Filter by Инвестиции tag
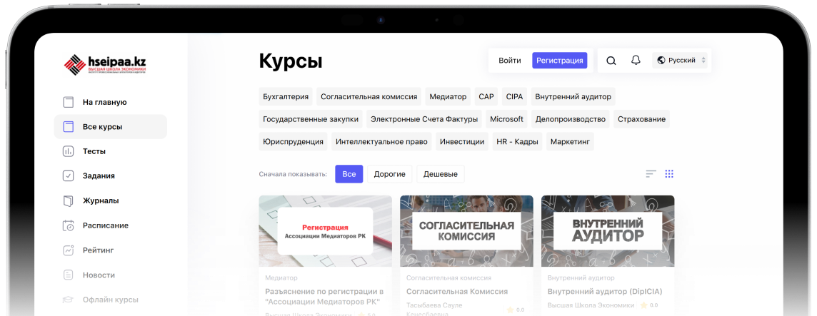The height and width of the screenshot is (316, 817). (x=462, y=142)
